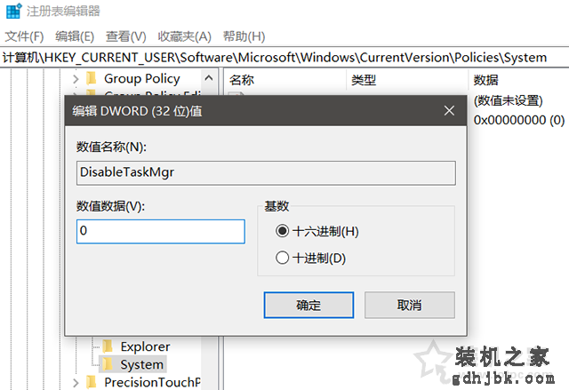The image size is (569, 390).
Task: Close the 编辑 DWORD dialog
Action: 449,111
